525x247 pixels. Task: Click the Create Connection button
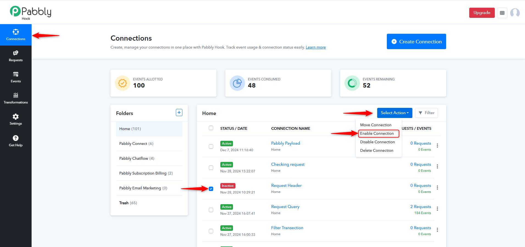pos(416,41)
